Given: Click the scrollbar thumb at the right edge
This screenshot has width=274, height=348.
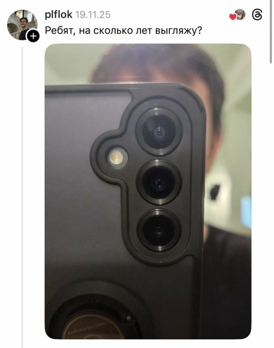Looking at the screenshot, I should pos(271,32).
